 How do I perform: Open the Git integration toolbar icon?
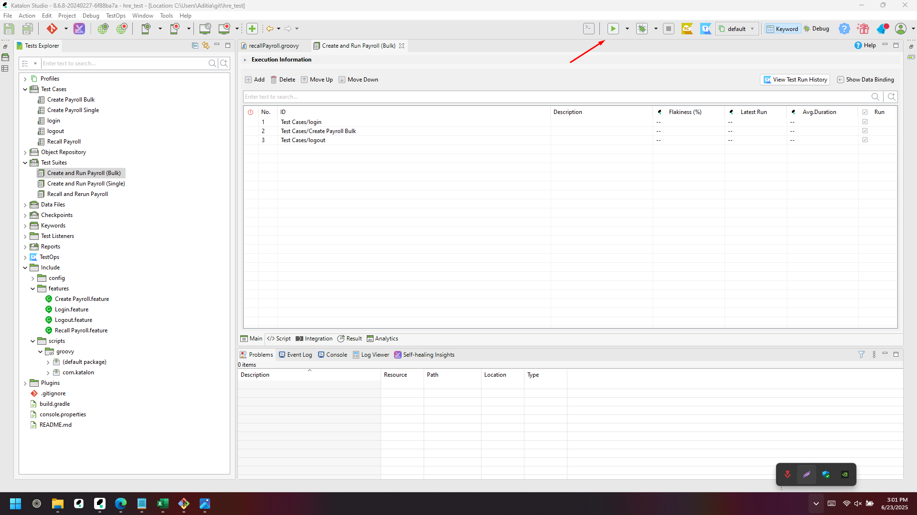52,29
